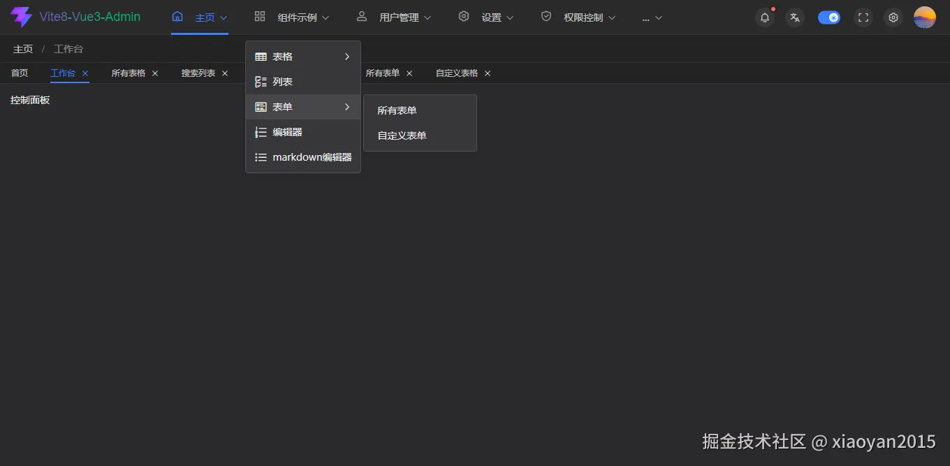Select 编辑器 in the dropdown menu

pyautogui.click(x=303, y=132)
